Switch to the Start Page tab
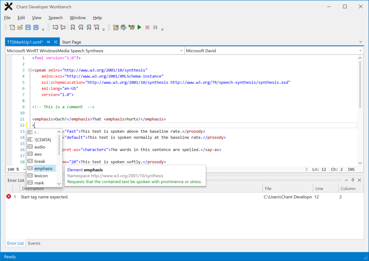Image resolution: width=369 pixels, height=261 pixels. tap(72, 42)
